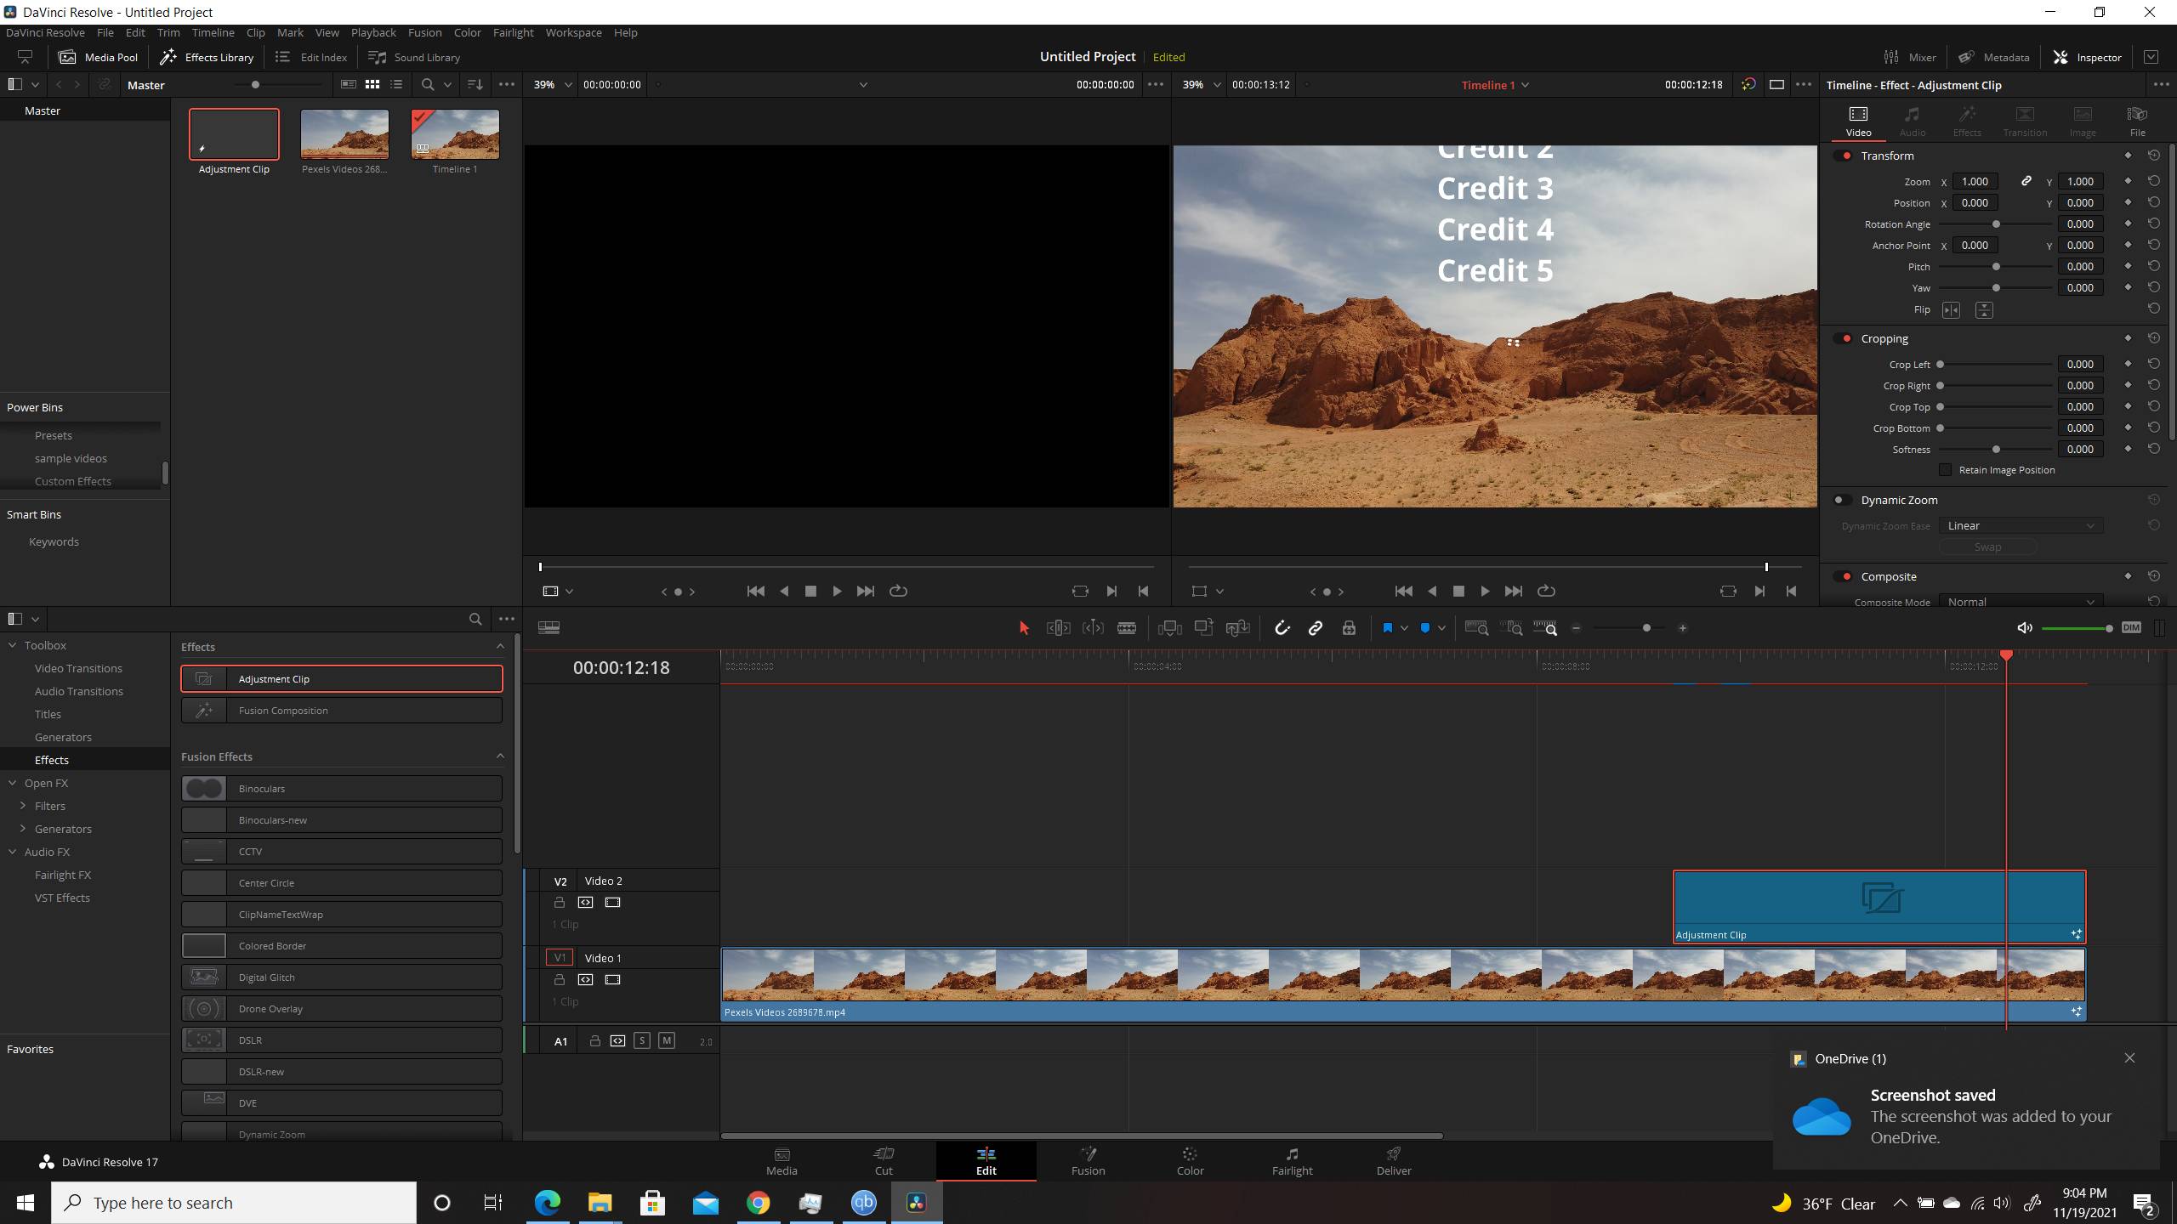Toggle Transform section enable dot
The image size is (2177, 1224).
[x=1844, y=156]
